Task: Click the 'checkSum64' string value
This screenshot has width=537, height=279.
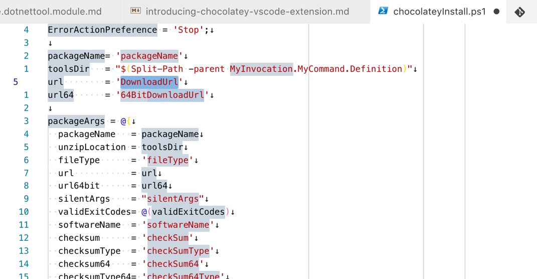Action: [x=172, y=264]
